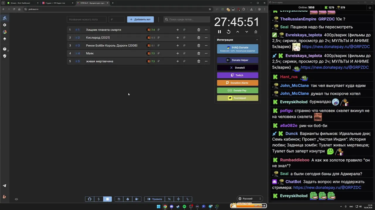375x210 pixels.
Task: Add amount to Маяк lot
Action: pos(178,53)
